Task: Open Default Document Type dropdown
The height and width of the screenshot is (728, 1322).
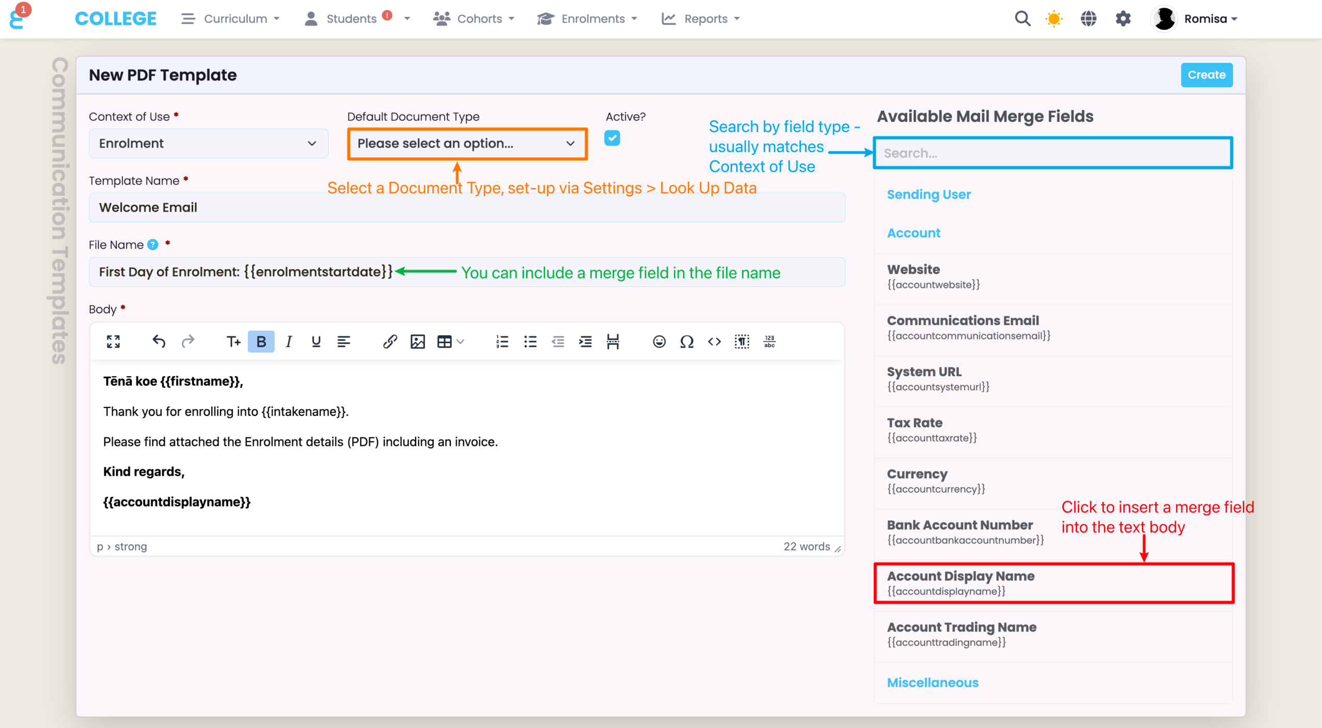Action: coord(467,143)
